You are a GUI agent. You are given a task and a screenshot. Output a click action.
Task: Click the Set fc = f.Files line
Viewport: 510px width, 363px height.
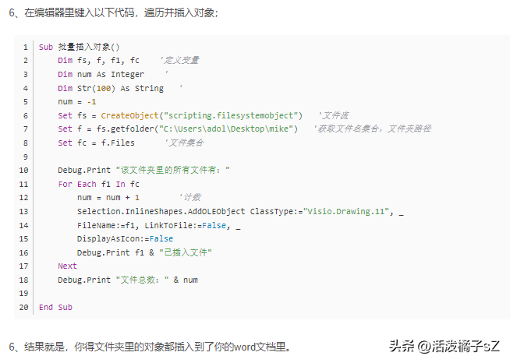pyautogui.click(x=96, y=143)
